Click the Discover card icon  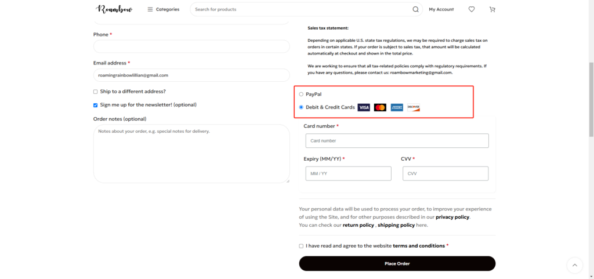tap(413, 107)
